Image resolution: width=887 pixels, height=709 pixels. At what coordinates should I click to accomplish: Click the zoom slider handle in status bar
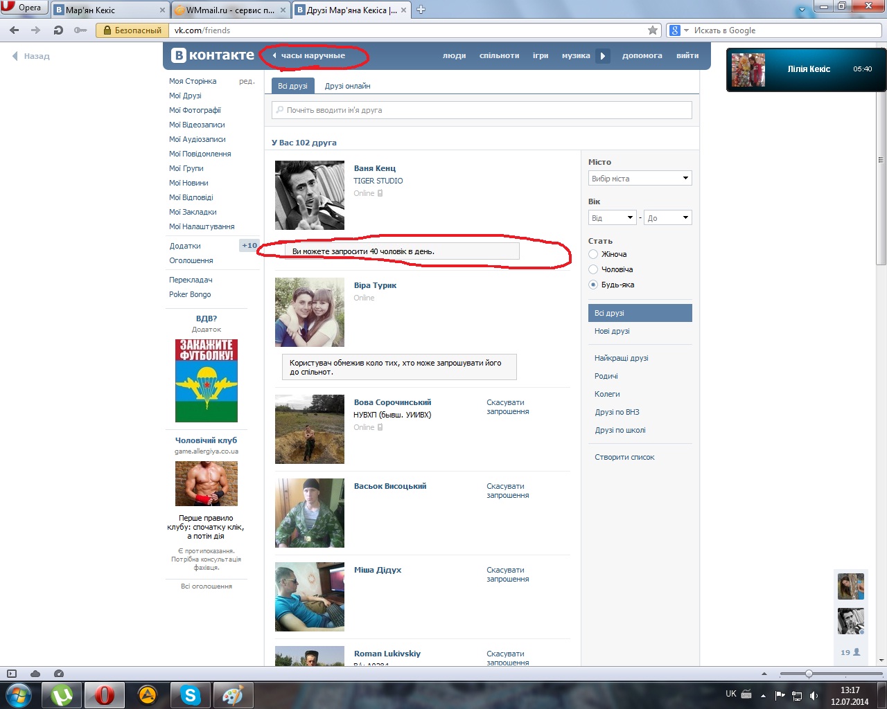[x=809, y=674]
